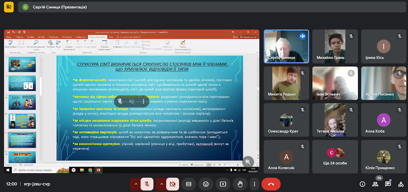Open the Activities shapes icon
408x192 pixels.
pyautogui.click(x=401, y=184)
